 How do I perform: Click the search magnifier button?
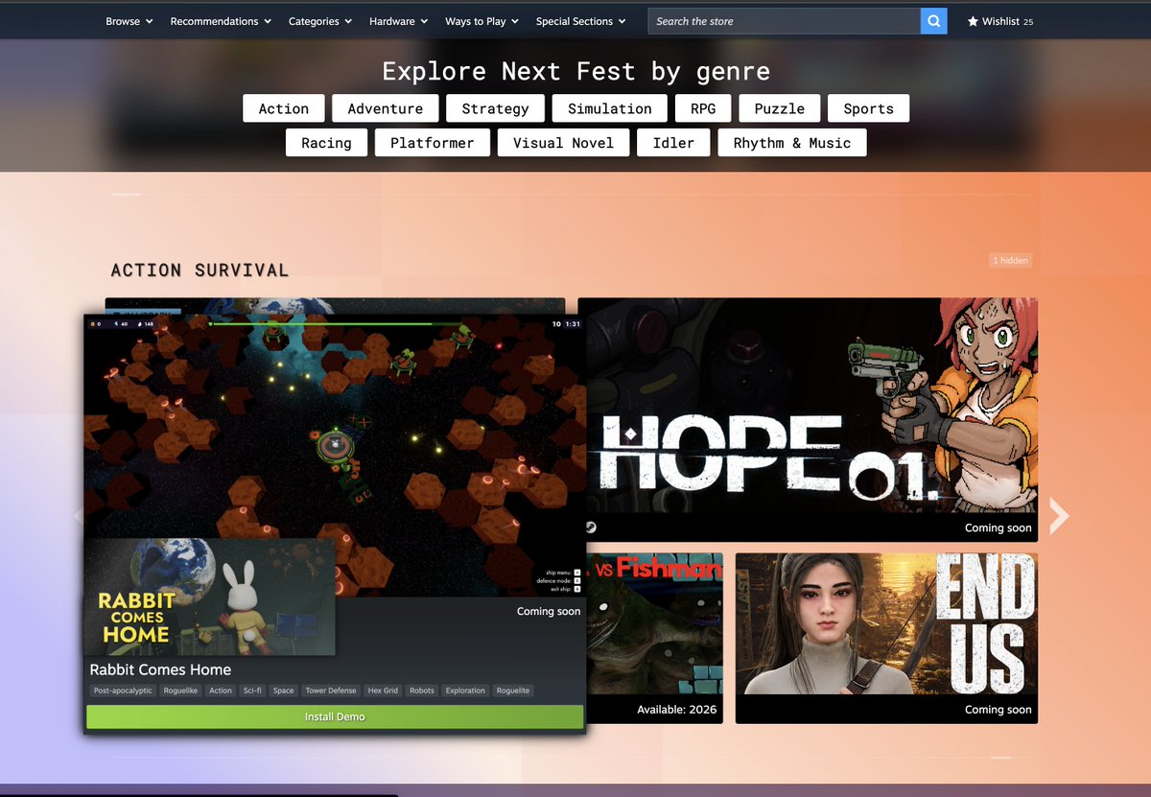pos(933,21)
